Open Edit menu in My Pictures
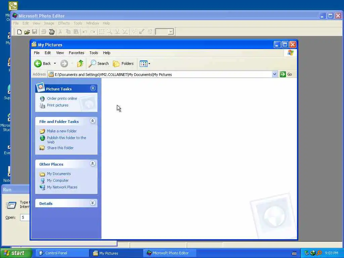The height and width of the screenshot is (258, 344). 48,53
